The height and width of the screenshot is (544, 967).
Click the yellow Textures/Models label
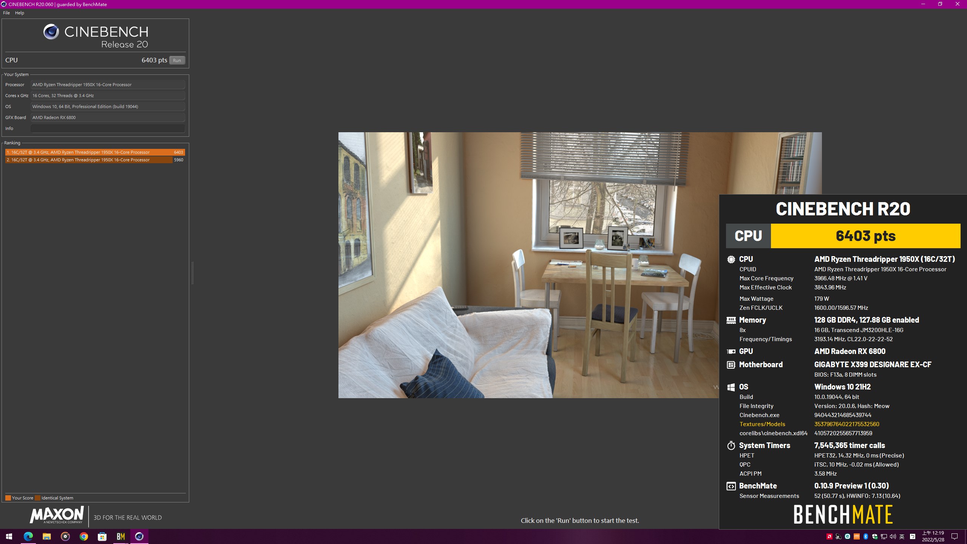pyautogui.click(x=762, y=424)
